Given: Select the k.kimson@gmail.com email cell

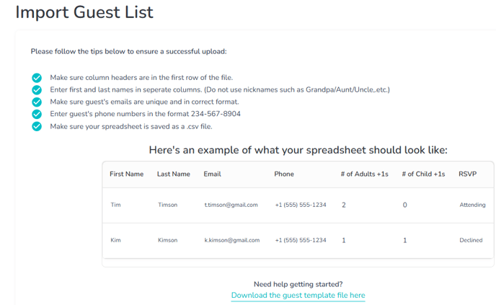Looking at the screenshot, I should click(232, 240).
